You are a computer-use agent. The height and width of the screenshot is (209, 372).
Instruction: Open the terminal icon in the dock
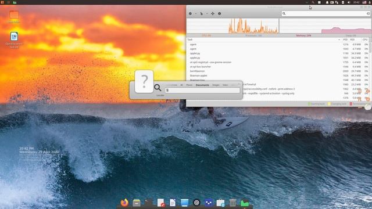tap(149, 203)
